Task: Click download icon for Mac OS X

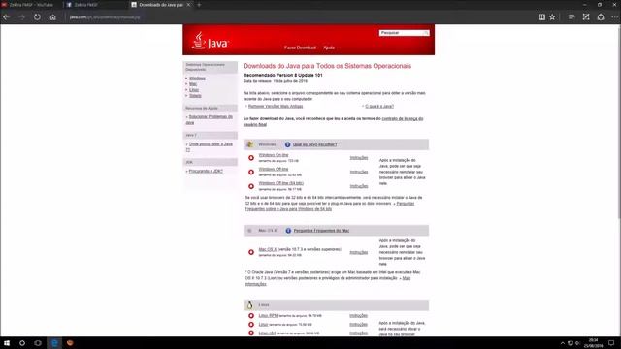Action: (251, 252)
